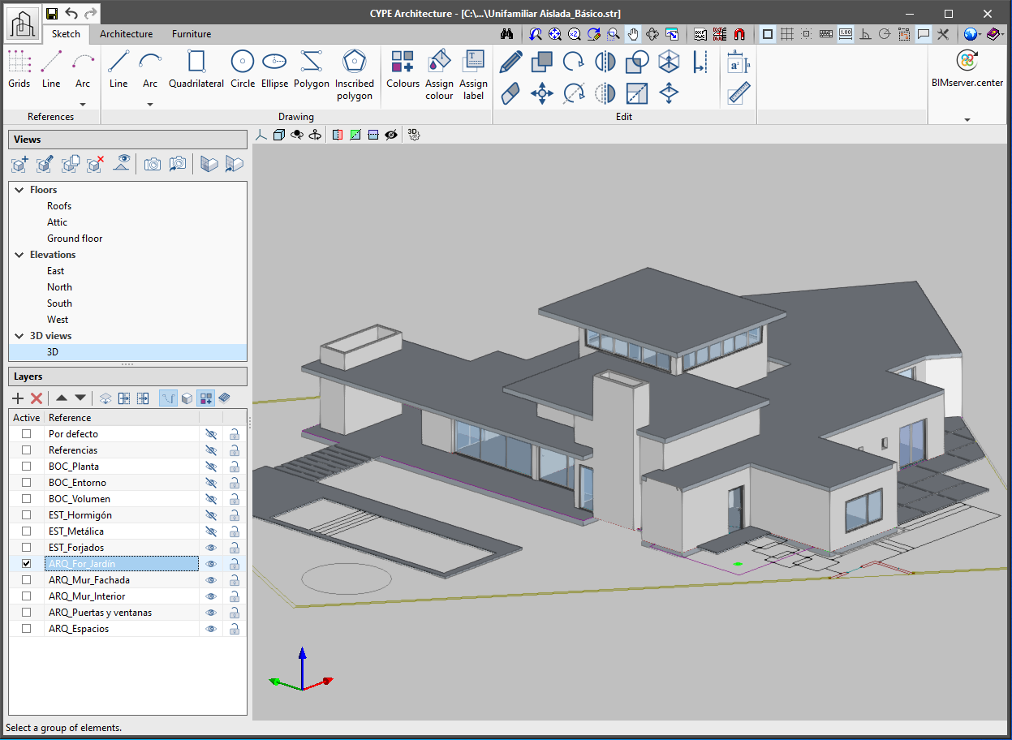
Task: Show the ARQ_Espacios layer visibility
Action: tap(211, 628)
